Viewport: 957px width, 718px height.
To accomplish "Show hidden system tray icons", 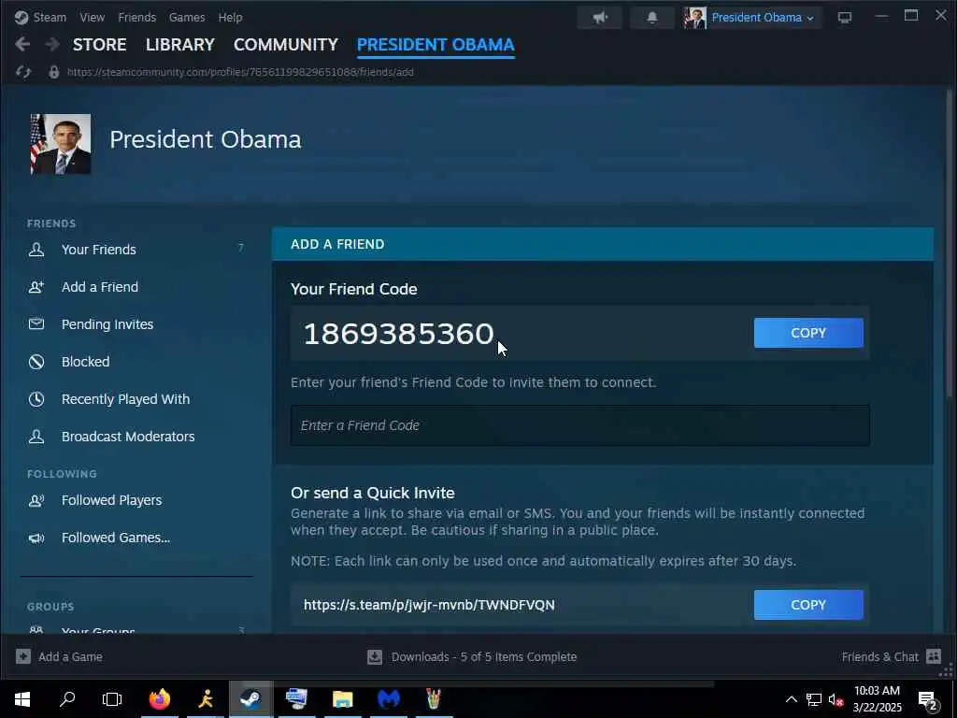I will pos(791,699).
